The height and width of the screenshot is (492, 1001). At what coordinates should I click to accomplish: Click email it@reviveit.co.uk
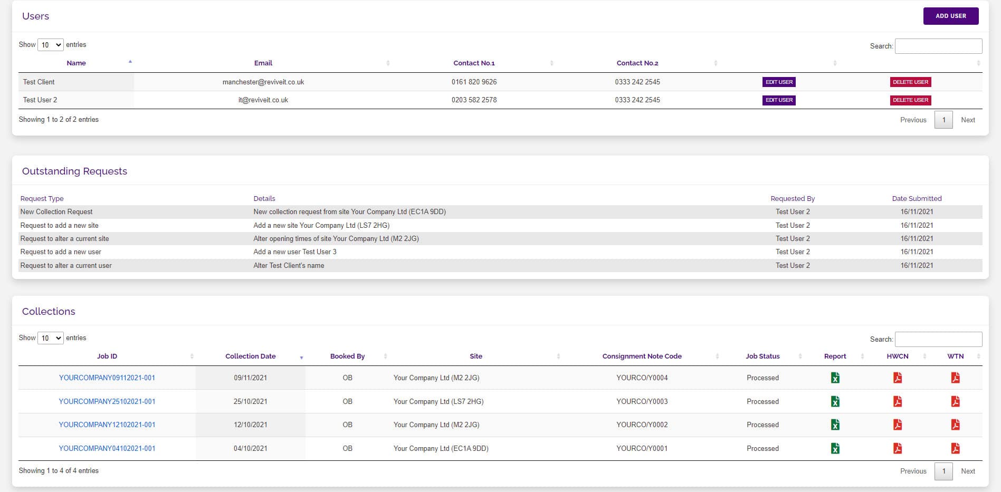click(x=263, y=100)
